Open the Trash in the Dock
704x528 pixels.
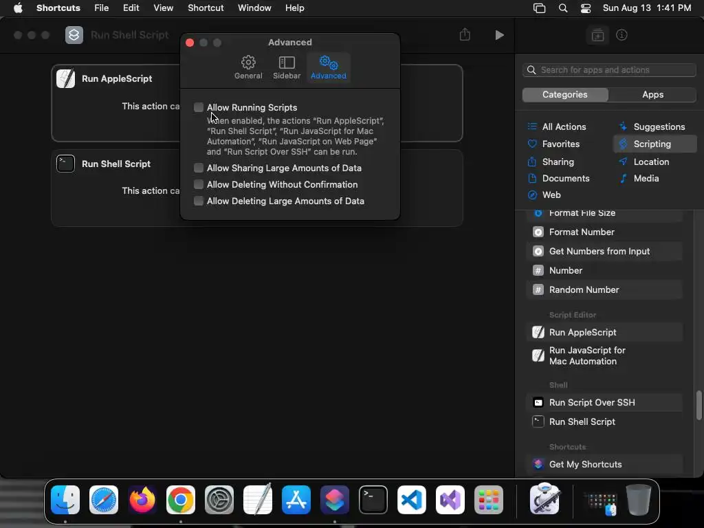(639, 500)
